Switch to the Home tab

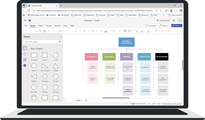coord(33,26)
